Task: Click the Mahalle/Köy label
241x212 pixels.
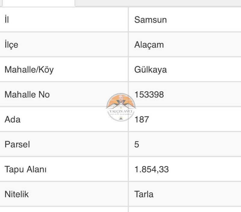Action: tap(29, 70)
